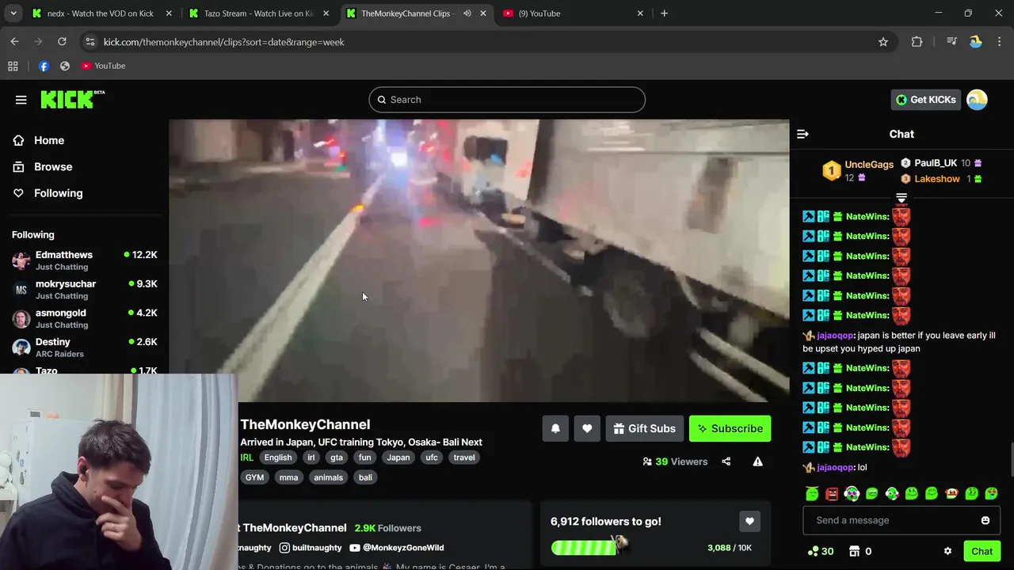Report the stream using the warning triangle icon

pyautogui.click(x=757, y=462)
